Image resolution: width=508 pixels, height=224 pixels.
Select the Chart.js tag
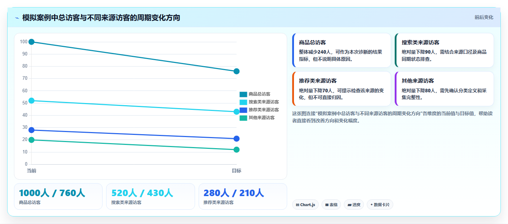(x=305, y=205)
